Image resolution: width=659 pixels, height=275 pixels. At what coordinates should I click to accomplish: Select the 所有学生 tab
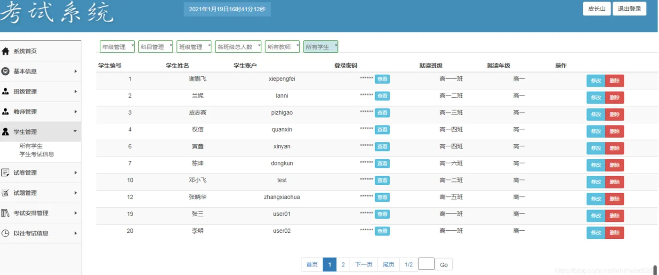[321, 47]
